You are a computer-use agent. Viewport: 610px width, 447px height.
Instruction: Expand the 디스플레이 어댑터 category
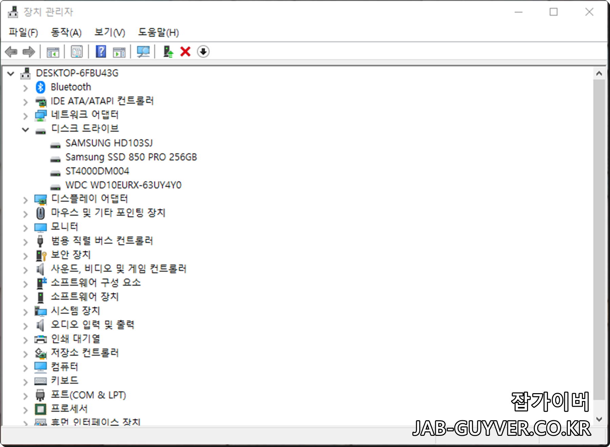[x=25, y=200]
